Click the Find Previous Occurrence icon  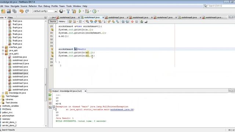click(x=91, y=22)
